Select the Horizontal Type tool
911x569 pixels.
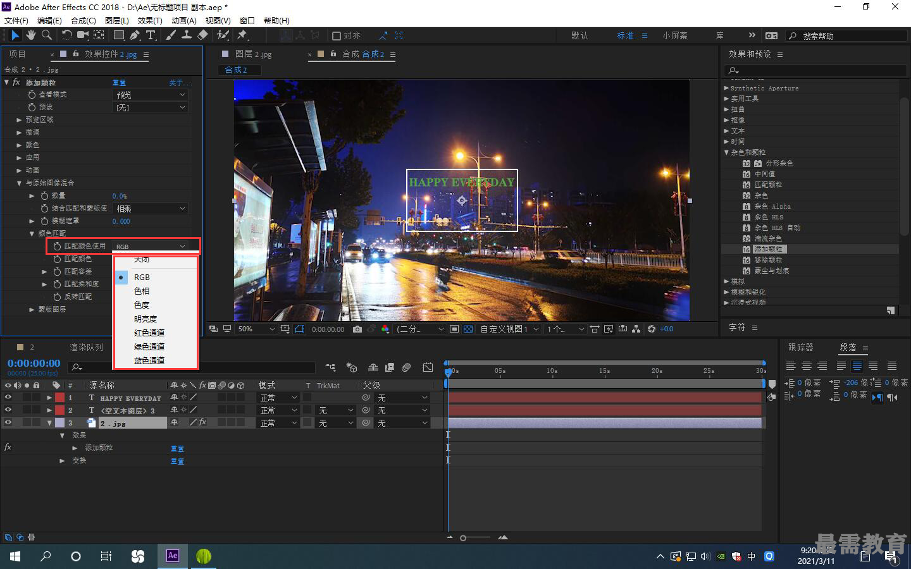tap(151, 35)
